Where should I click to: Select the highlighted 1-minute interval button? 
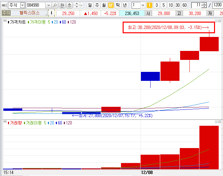click(x=149, y=5)
